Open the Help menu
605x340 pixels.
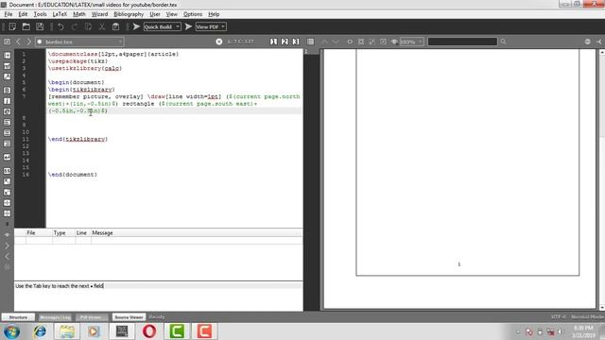pos(214,14)
